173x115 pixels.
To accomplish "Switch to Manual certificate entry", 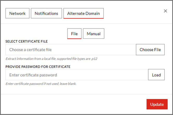I will [94, 34].
